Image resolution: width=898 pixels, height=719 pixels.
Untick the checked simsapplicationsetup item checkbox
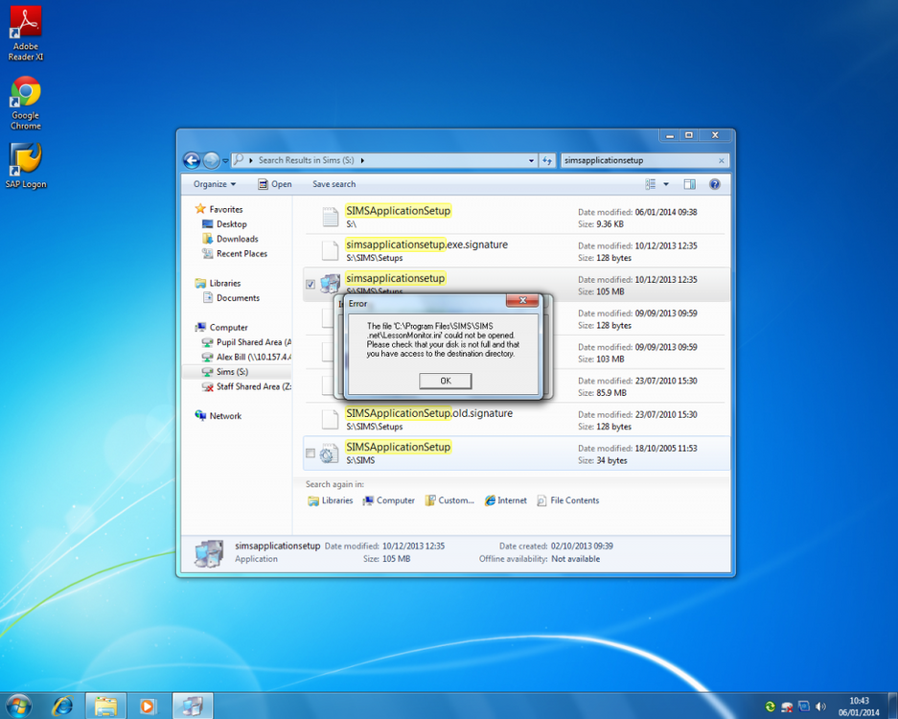click(x=311, y=284)
